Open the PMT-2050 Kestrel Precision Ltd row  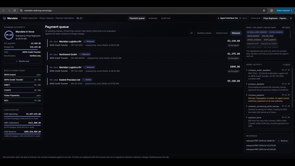143,82
